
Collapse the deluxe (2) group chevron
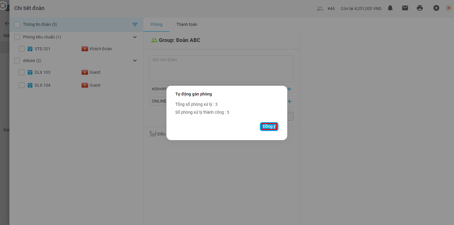pos(135,61)
